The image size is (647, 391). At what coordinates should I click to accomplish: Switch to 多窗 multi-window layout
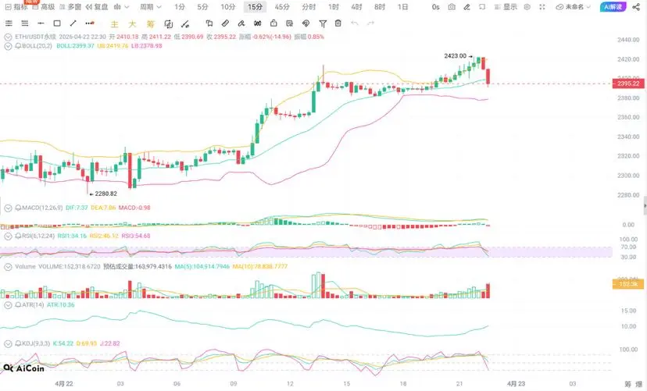point(70,7)
